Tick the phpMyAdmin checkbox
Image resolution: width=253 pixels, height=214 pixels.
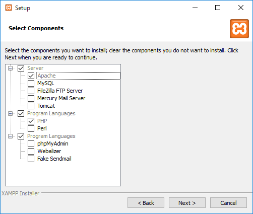pos(31,144)
